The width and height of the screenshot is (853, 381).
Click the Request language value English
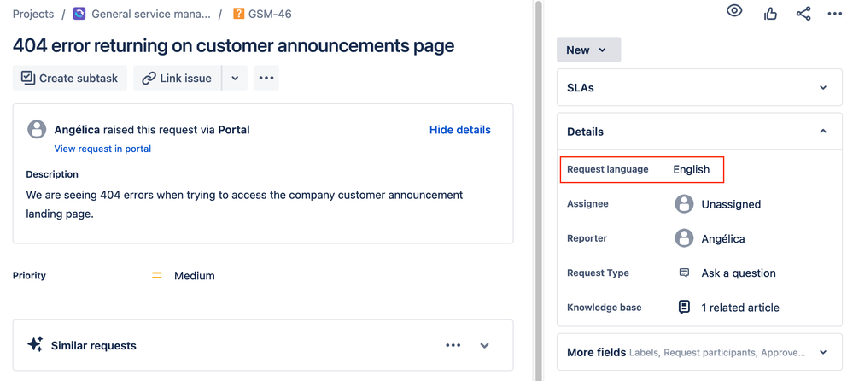tap(692, 169)
